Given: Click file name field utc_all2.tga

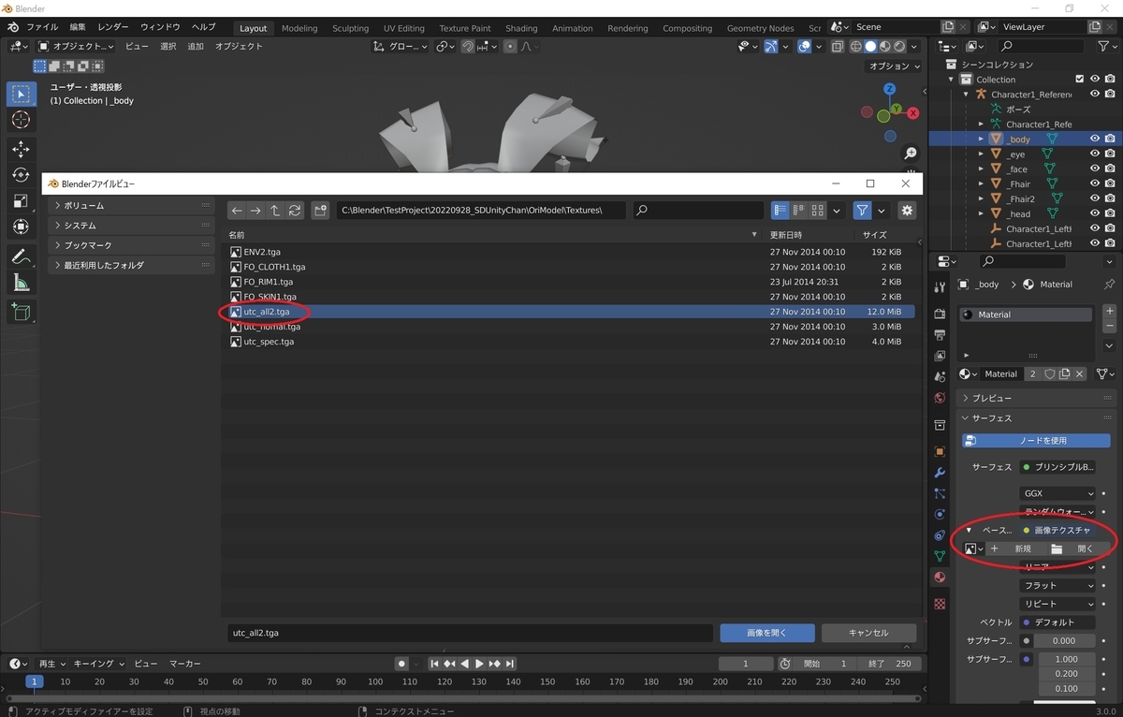Looking at the screenshot, I should pos(471,633).
